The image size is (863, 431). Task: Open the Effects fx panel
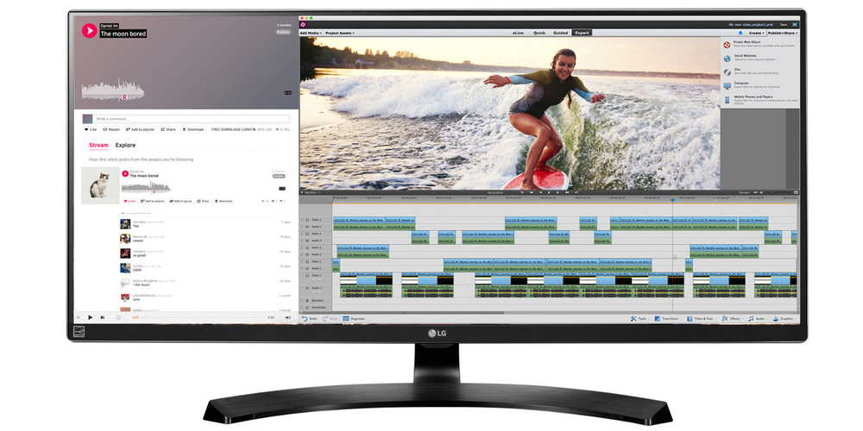pyautogui.click(x=730, y=318)
